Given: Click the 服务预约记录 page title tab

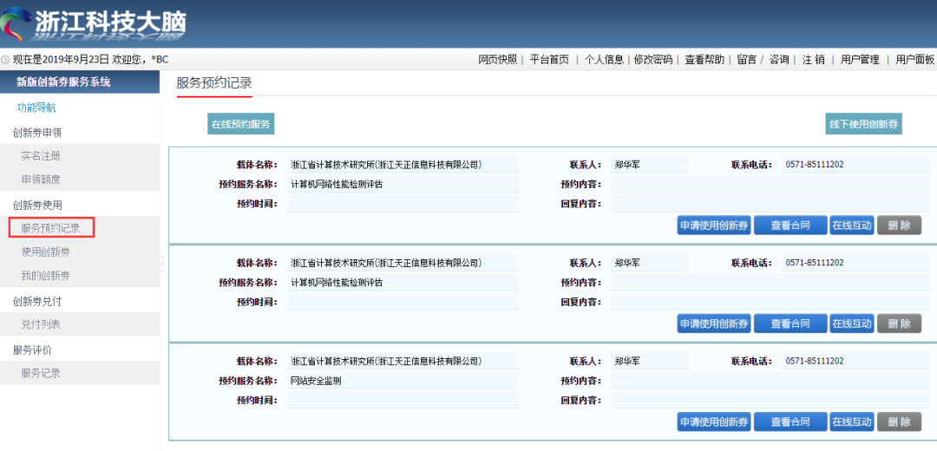Looking at the screenshot, I should pos(214,83).
